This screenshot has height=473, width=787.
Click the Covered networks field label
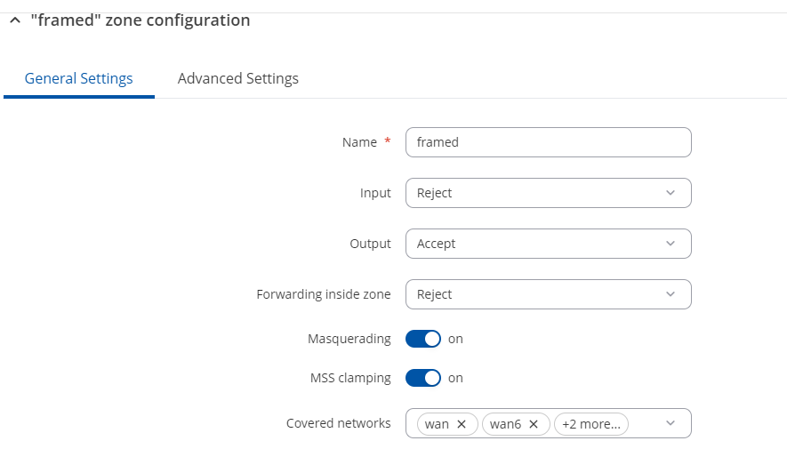pyautogui.click(x=338, y=423)
